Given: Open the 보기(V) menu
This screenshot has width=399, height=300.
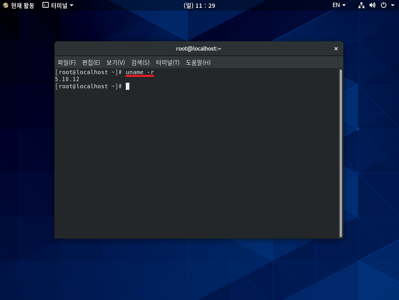Looking at the screenshot, I should pos(116,62).
